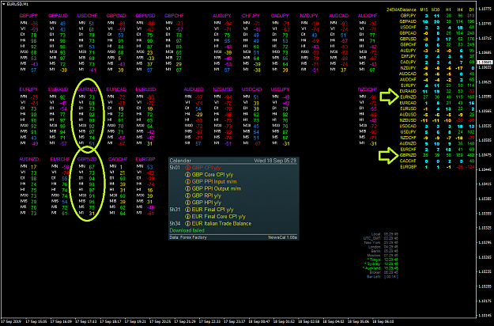Click the triangle icon beside EURUSD,M1 title
Screen dimensions: 494x326
3,4
